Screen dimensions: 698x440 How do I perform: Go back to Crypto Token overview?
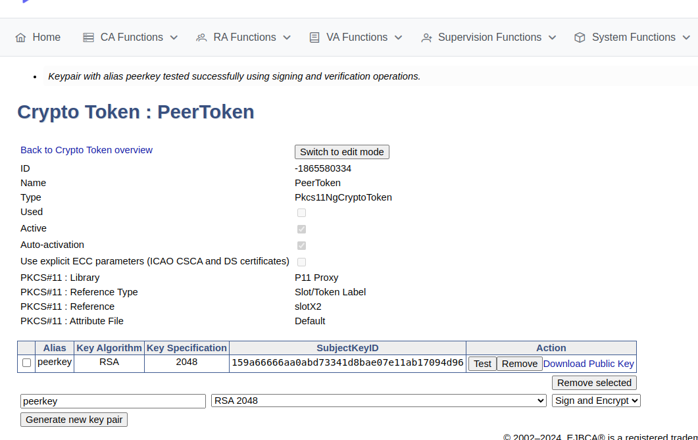[x=86, y=150]
